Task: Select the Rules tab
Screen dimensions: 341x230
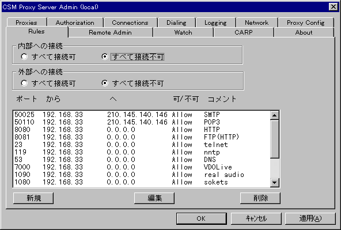Action: [x=36, y=32]
